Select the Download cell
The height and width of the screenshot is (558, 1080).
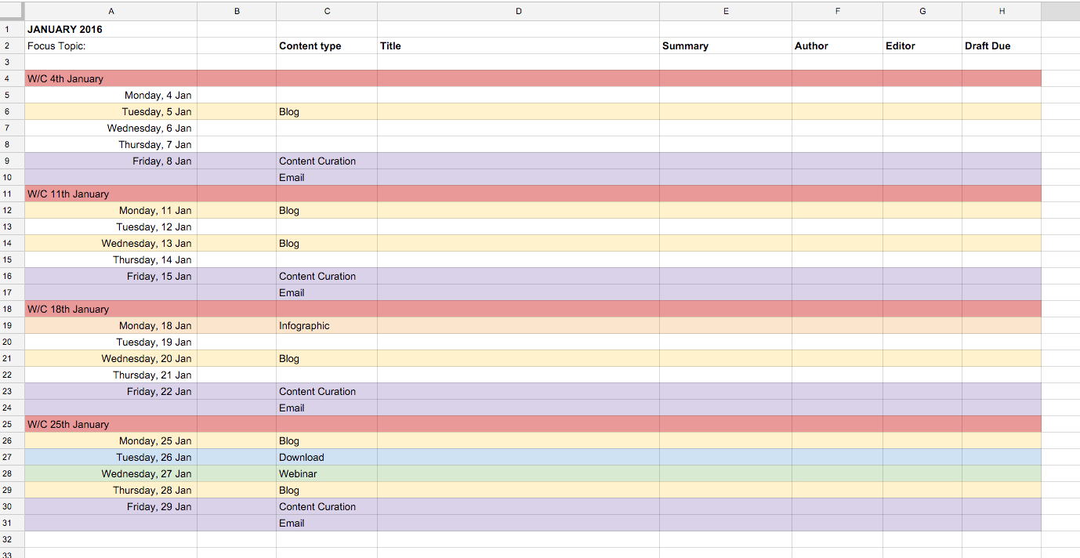click(326, 458)
